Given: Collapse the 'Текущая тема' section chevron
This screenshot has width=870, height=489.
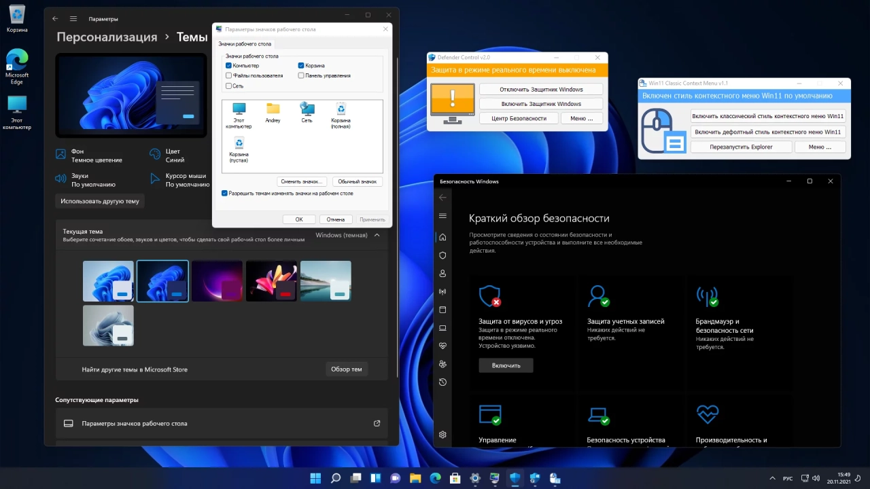Looking at the screenshot, I should (x=377, y=235).
